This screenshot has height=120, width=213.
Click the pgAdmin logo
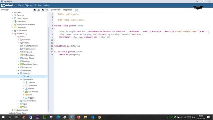[x=8, y=5]
